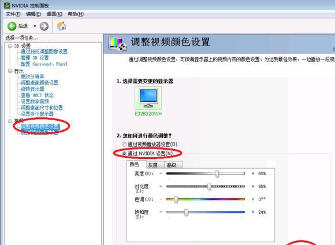Open 设置数字音频 link
The width and height of the screenshot is (335, 245).
click(35, 101)
